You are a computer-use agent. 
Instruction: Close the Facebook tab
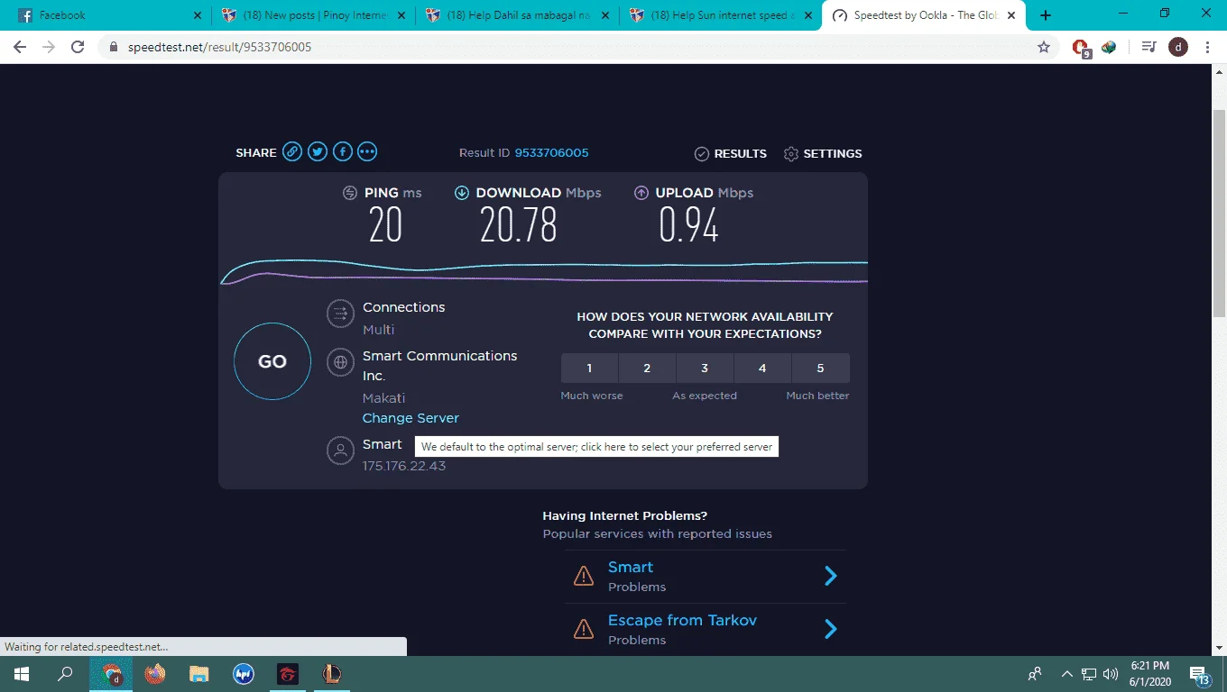pos(198,15)
